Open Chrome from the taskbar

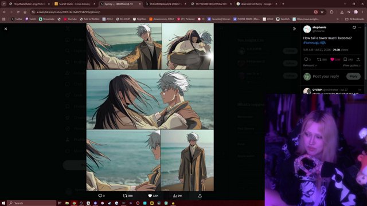(x=74, y=203)
